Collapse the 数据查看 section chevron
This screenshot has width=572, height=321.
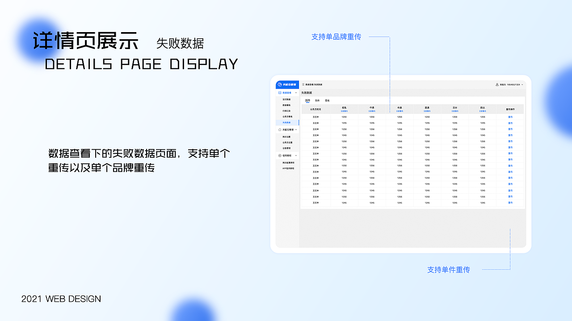[x=296, y=93]
